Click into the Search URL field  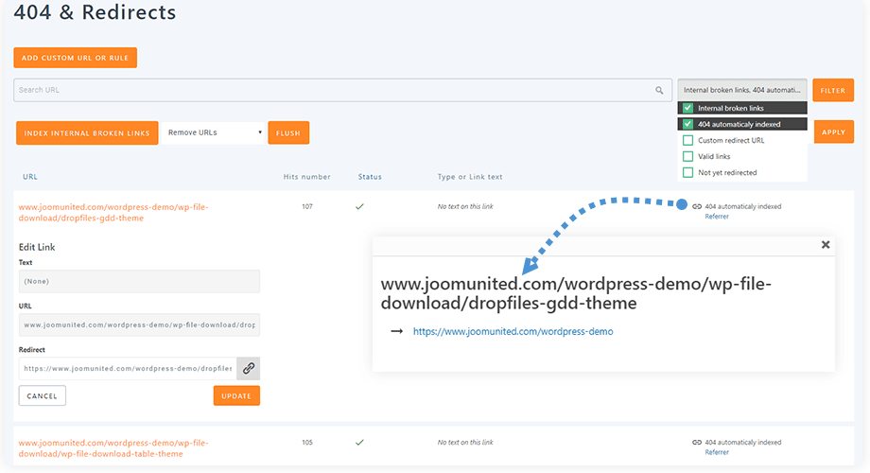331,91
